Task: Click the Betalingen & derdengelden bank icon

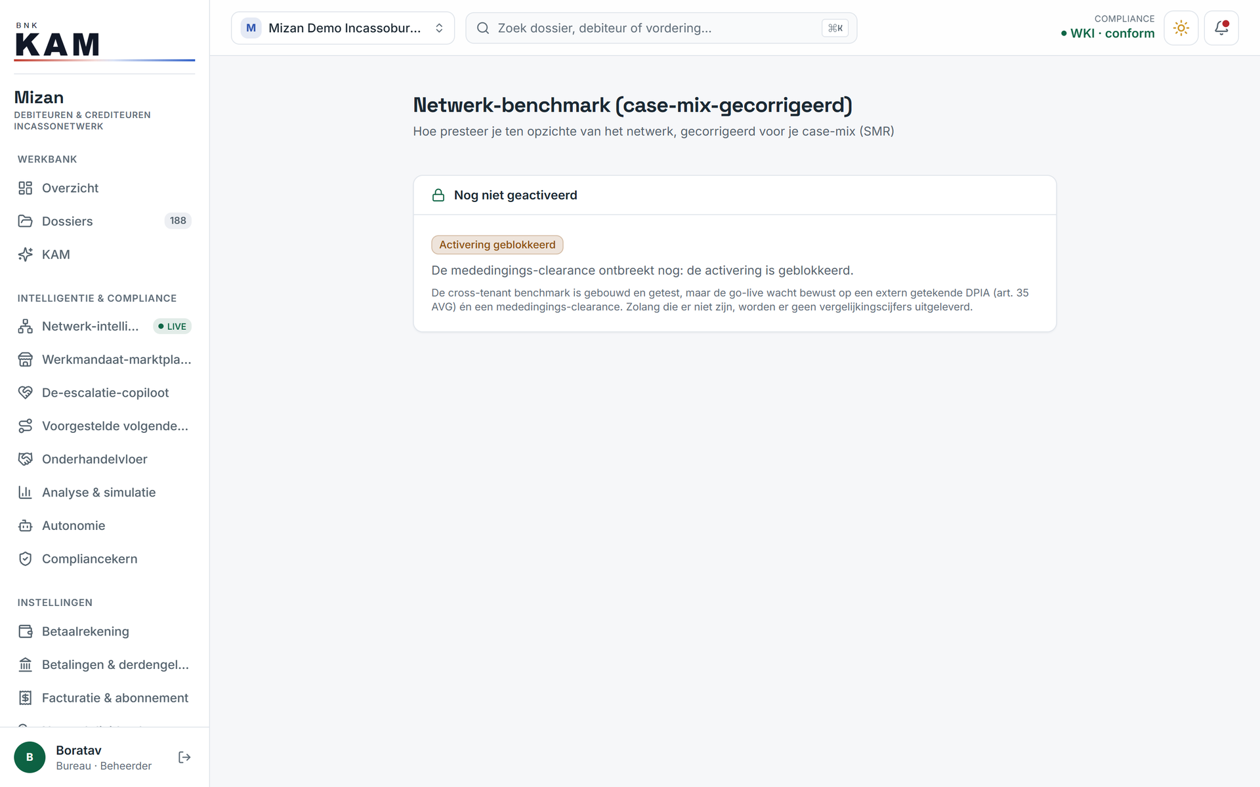Action: coord(25,665)
